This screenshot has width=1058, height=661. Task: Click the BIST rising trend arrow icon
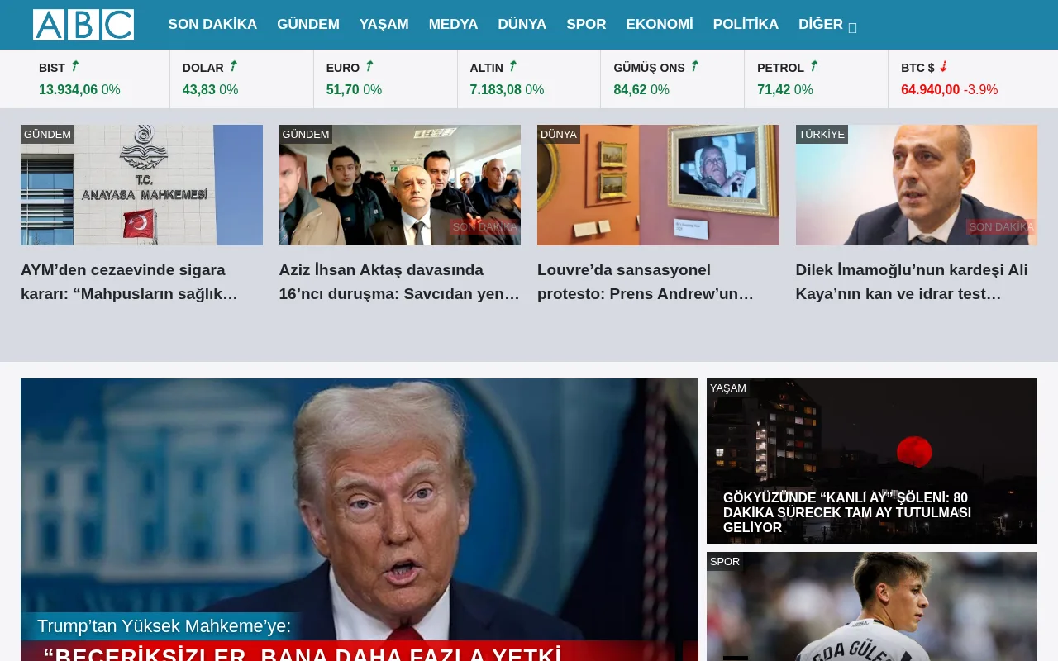pos(74,65)
